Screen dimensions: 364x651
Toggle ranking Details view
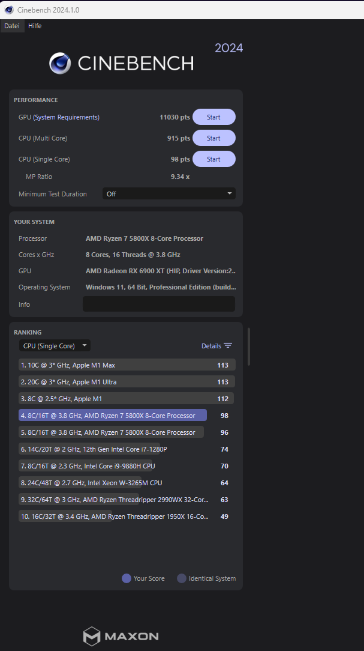(216, 346)
